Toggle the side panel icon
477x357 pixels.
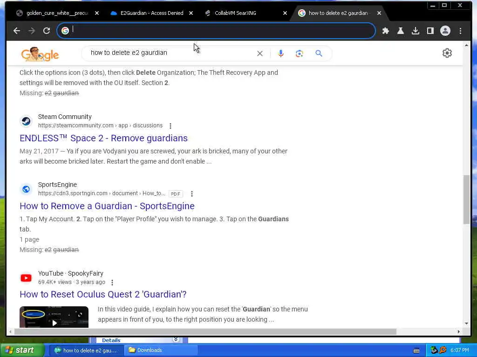click(x=430, y=31)
